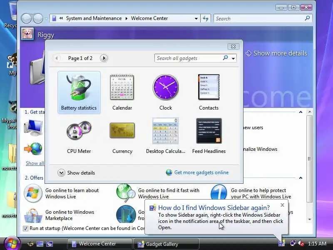The image size is (333, 250).
Task: Select the purple Clock gadget
Action: [x=166, y=92]
